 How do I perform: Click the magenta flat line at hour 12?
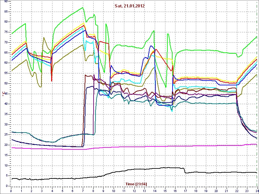[134, 147]
